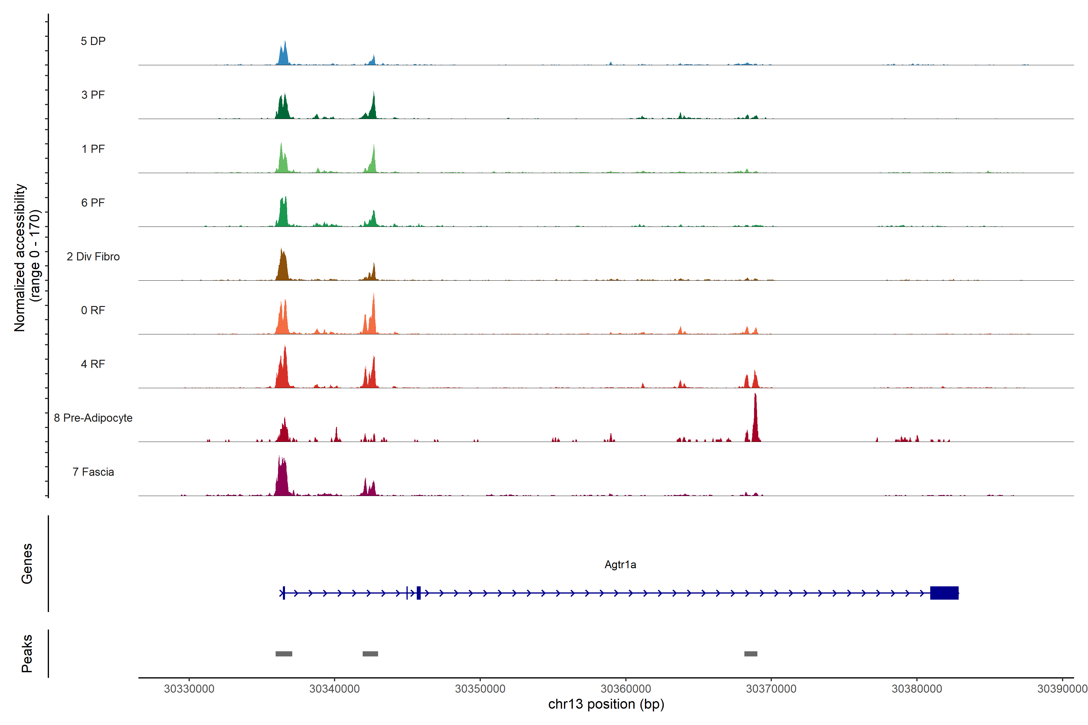Click the 3 PF track label
This screenshot has height=725, width=1088.
tap(93, 95)
